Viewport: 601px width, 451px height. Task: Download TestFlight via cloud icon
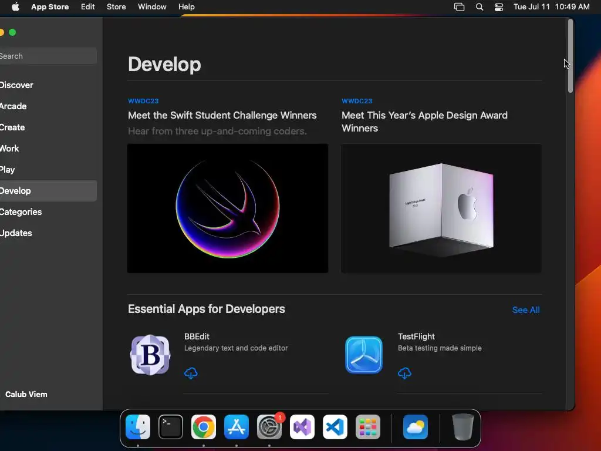[x=404, y=373]
